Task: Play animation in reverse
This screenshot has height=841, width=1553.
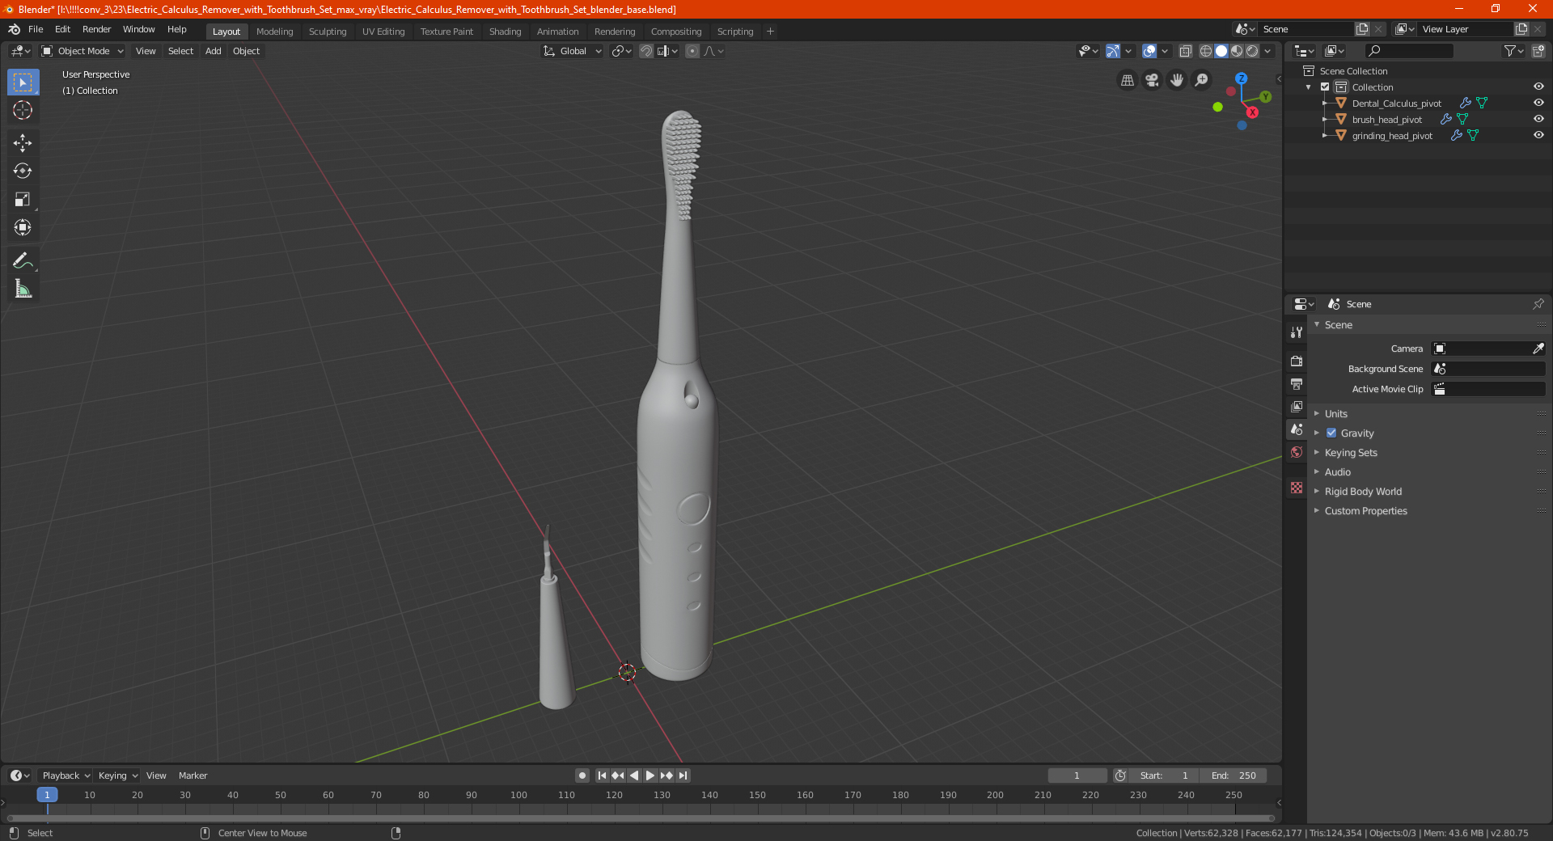Action: point(634,775)
